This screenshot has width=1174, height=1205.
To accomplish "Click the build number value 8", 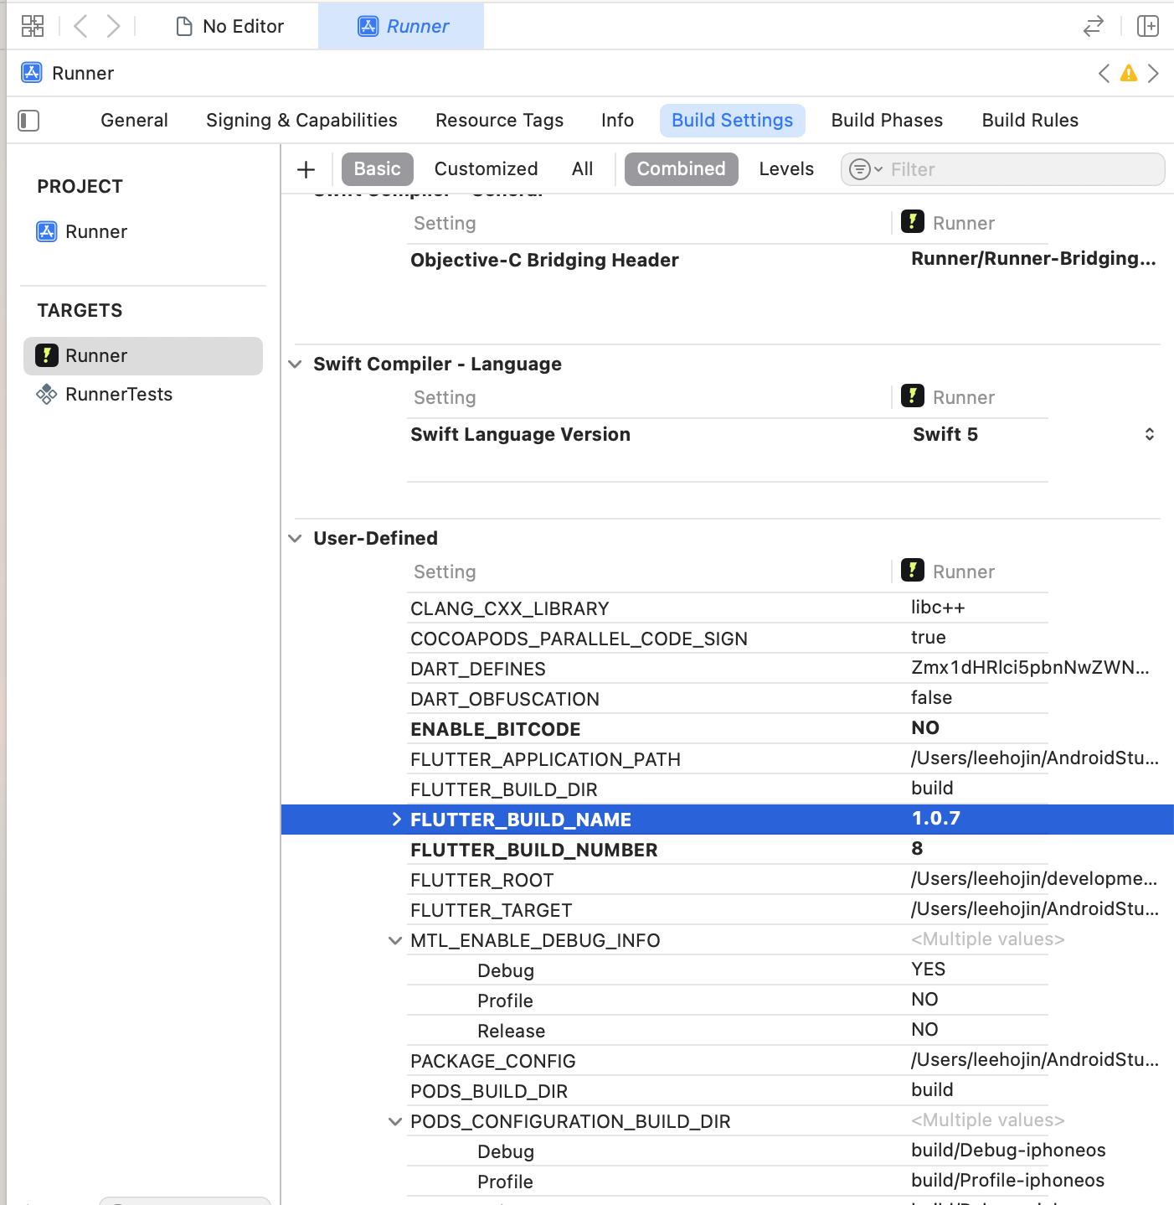I will tap(917, 849).
